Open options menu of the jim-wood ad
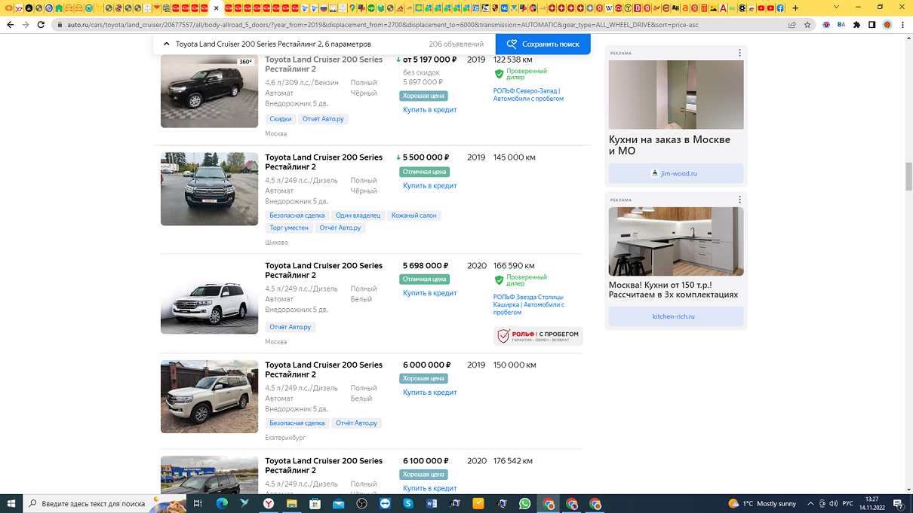This screenshot has height=513, width=913. pyautogui.click(x=739, y=53)
